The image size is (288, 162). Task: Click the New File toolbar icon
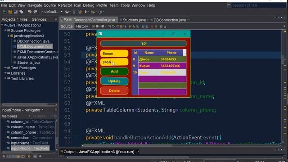pos(4,12)
